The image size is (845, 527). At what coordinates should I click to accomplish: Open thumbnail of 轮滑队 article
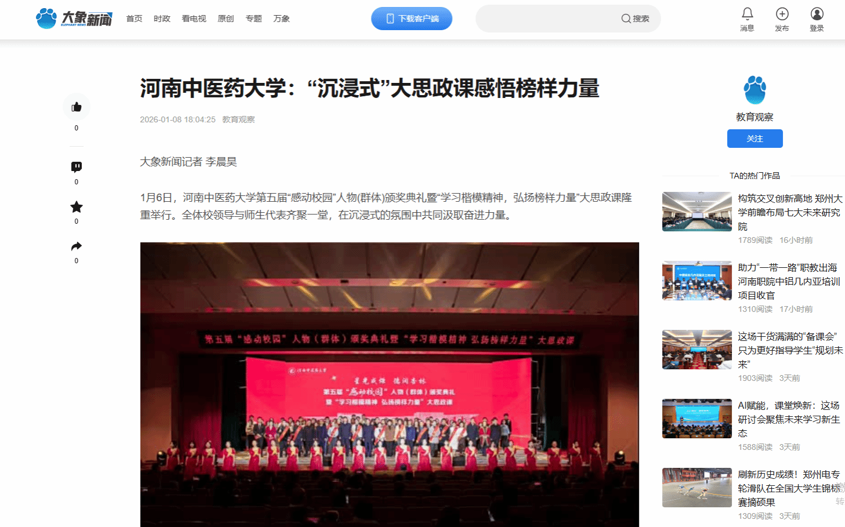point(697,488)
